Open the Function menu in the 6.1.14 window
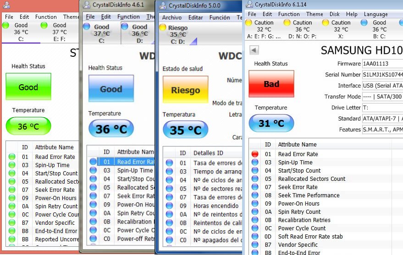The image size is (403, 255). click(289, 14)
